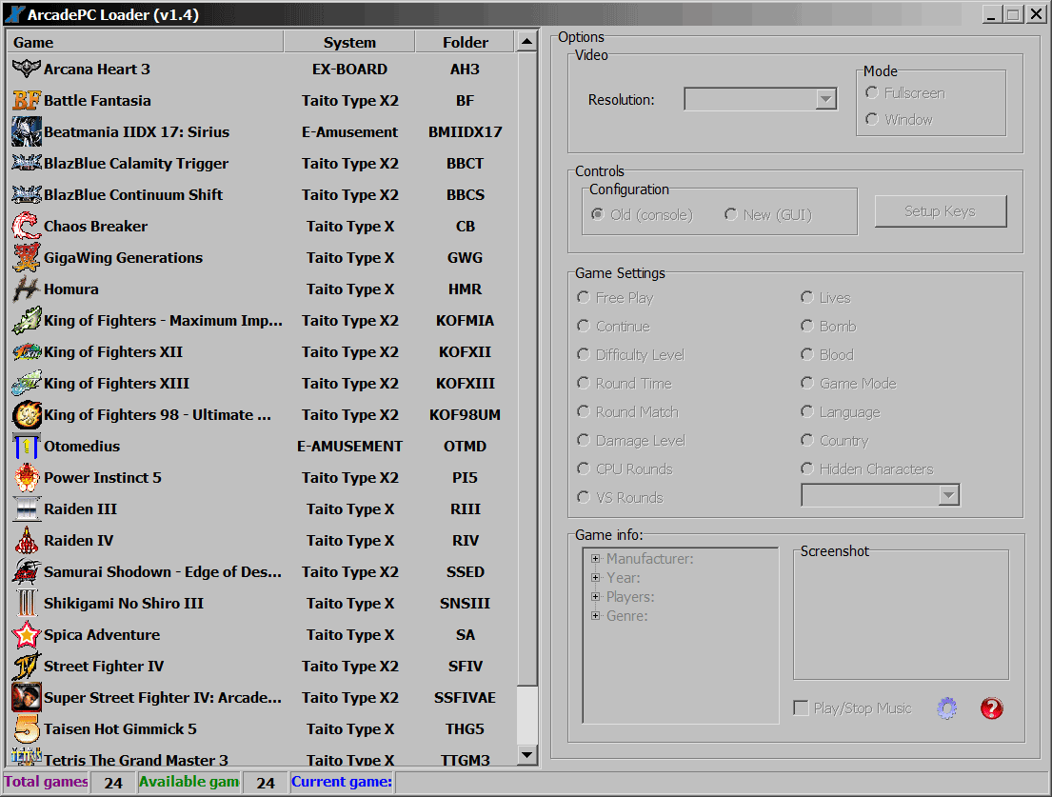Select the Fullscreen mode radio button
This screenshot has height=797, width=1052.
click(872, 93)
